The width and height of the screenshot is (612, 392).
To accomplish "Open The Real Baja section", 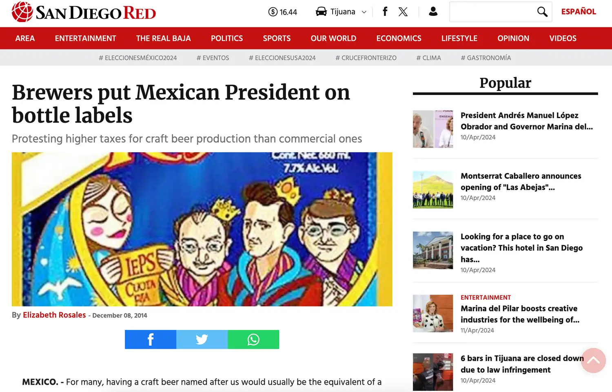I will (163, 38).
